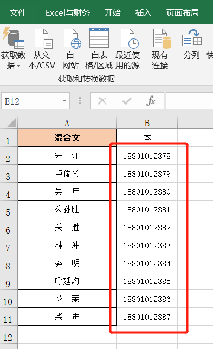Select row 11 header
The width and height of the screenshot is (213, 349).
[9, 316]
